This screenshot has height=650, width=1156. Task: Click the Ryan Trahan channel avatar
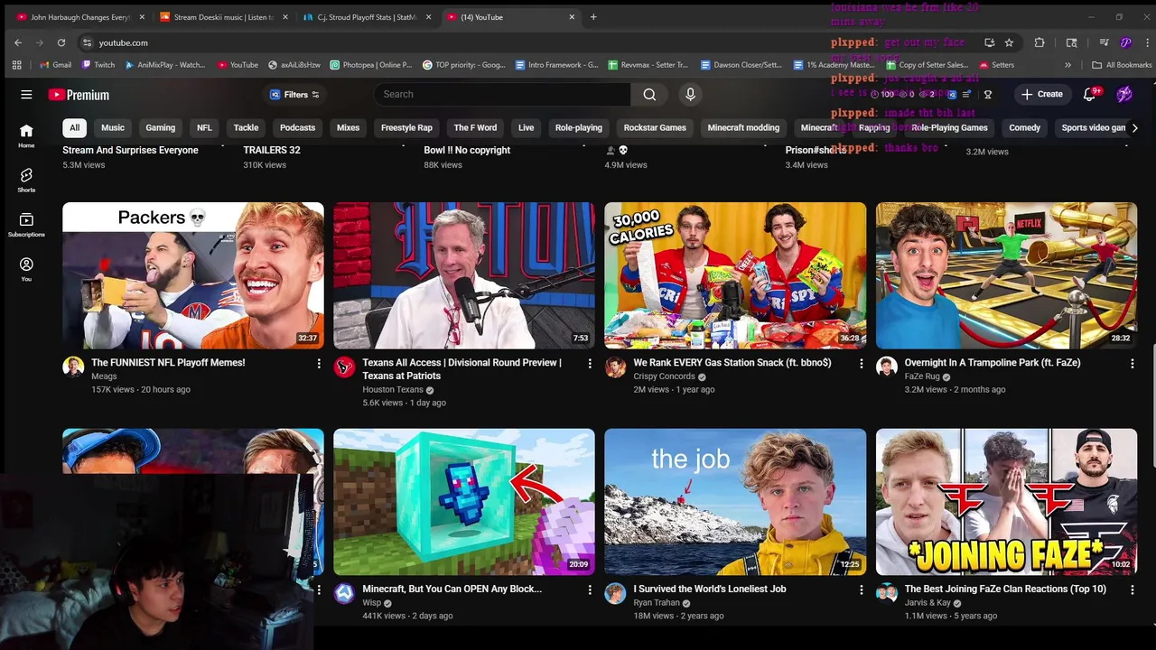tap(615, 593)
